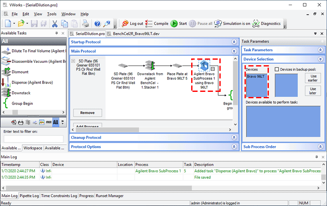This screenshot has height=206, width=327.
Task: Collapse Agilent Bravo SubProcess minus box
Action: (x=213, y=69)
